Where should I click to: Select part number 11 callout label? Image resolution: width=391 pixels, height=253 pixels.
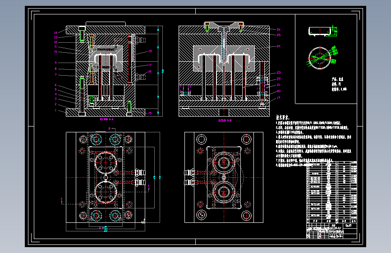click(55, 47)
